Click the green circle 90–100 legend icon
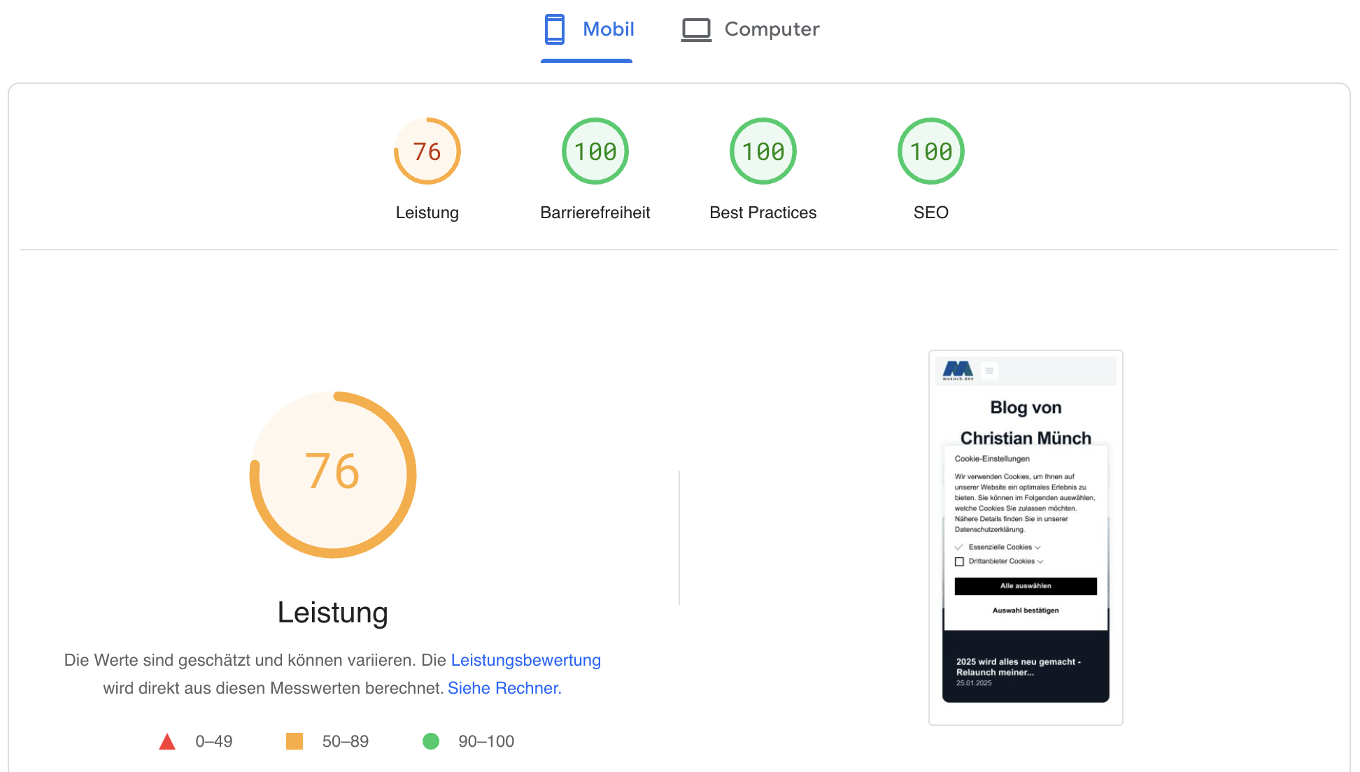The image size is (1360, 772). 431,741
